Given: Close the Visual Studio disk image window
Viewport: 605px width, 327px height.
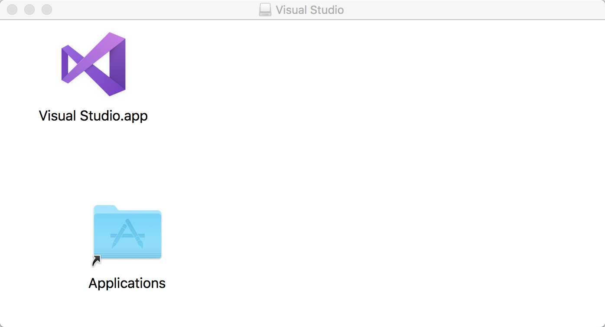Looking at the screenshot, I should tap(13, 10).
